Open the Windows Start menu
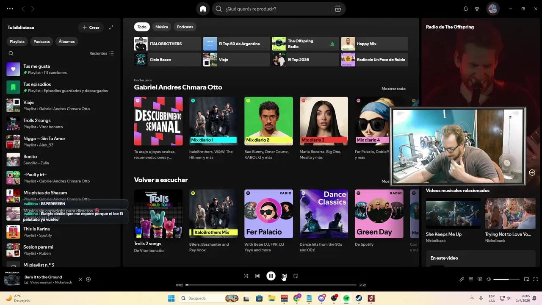Image resolution: width=542 pixels, height=305 pixels. pyautogui.click(x=171, y=298)
